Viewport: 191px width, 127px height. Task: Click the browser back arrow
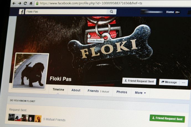click(14, 3)
